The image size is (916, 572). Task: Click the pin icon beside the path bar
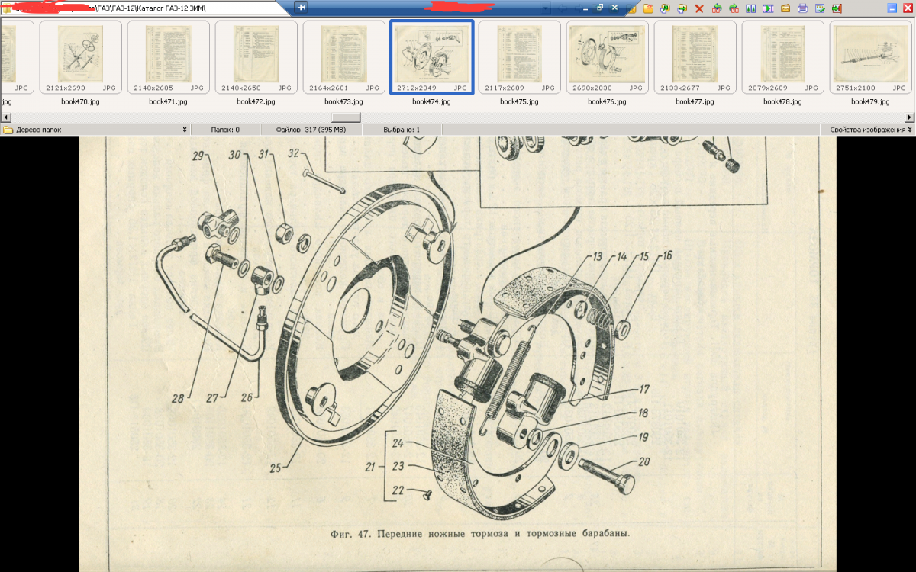tap(302, 8)
